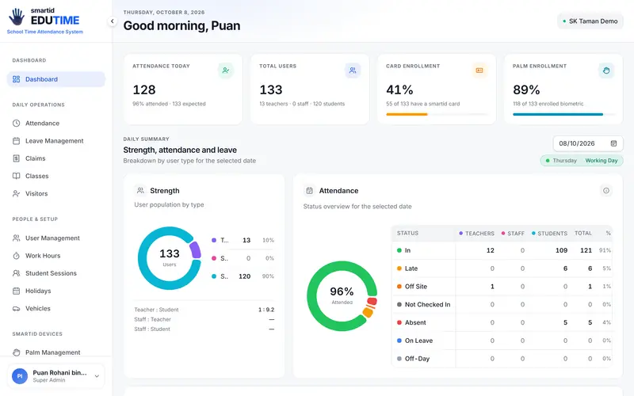
Task: Click the Holidays calendar icon
Action: (16, 291)
